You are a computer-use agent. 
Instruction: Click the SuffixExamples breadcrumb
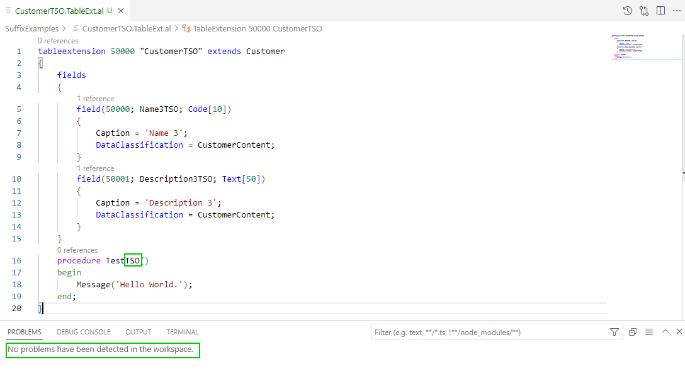pyautogui.click(x=31, y=28)
